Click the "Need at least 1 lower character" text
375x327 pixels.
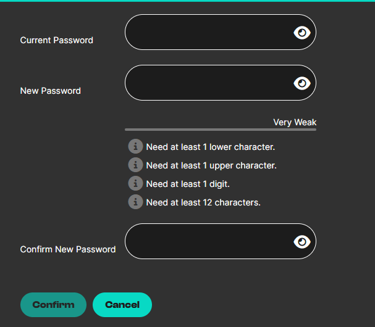(210, 147)
